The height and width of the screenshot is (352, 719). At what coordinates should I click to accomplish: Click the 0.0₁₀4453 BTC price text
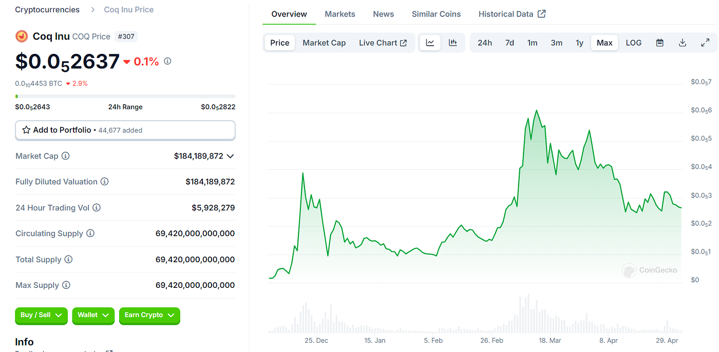39,84
